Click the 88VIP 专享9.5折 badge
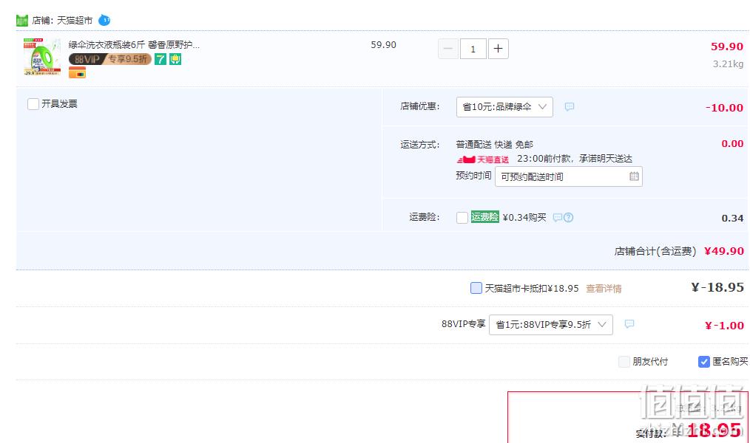The image size is (750, 443). click(x=110, y=59)
